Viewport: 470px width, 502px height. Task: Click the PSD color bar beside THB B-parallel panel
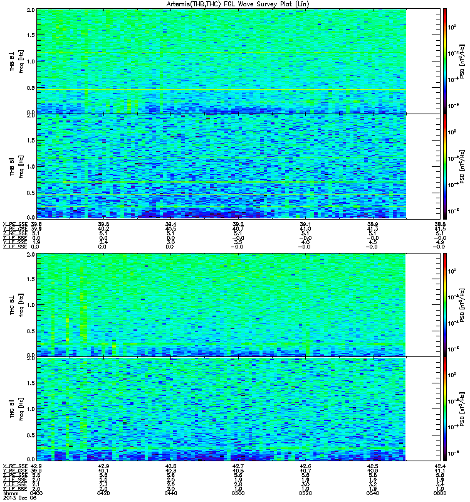(445, 166)
